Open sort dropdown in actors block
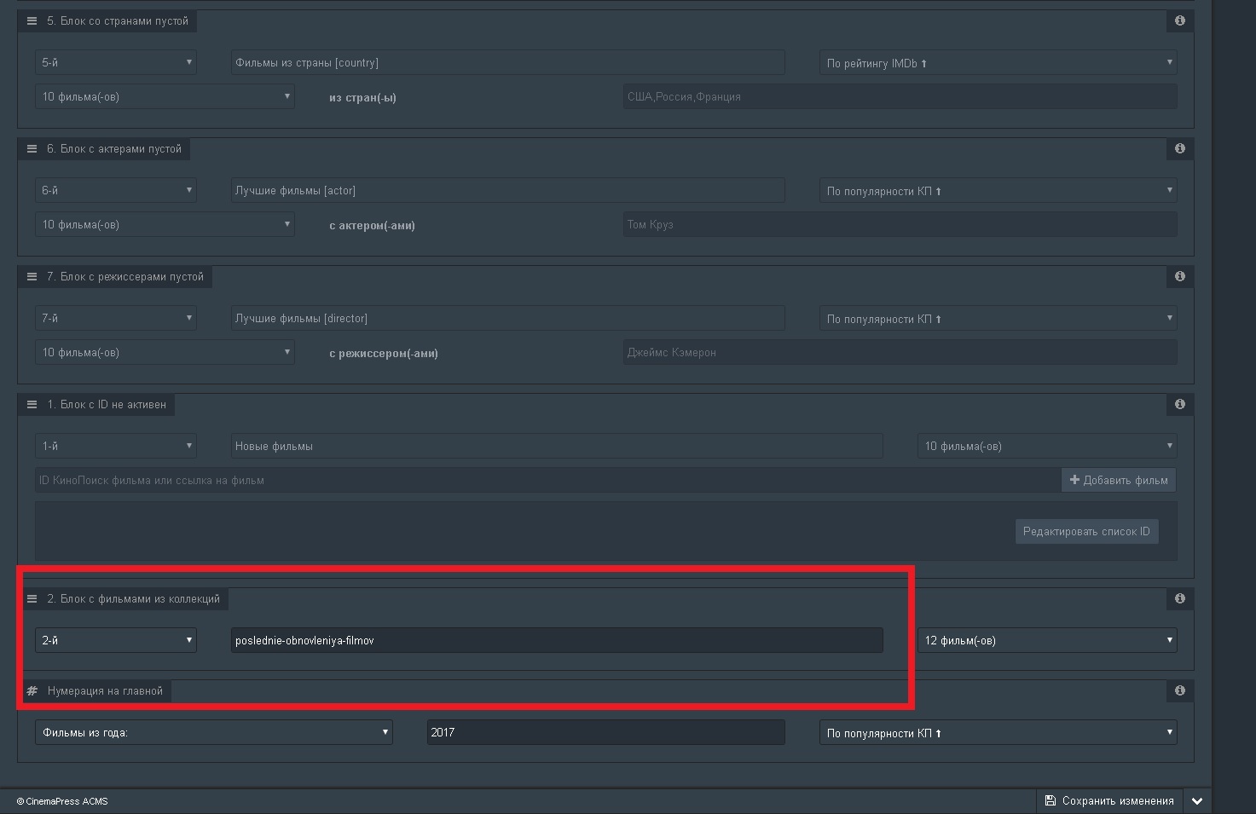Viewport: 1256px width, 814px height. pyautogui.click(x=998, y=190)
